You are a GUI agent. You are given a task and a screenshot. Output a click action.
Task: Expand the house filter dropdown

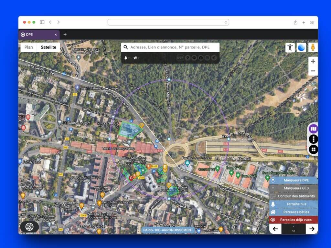(136, 58)
